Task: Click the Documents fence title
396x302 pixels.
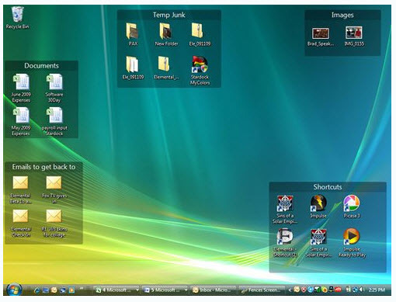Action: [x=41, y=66]
